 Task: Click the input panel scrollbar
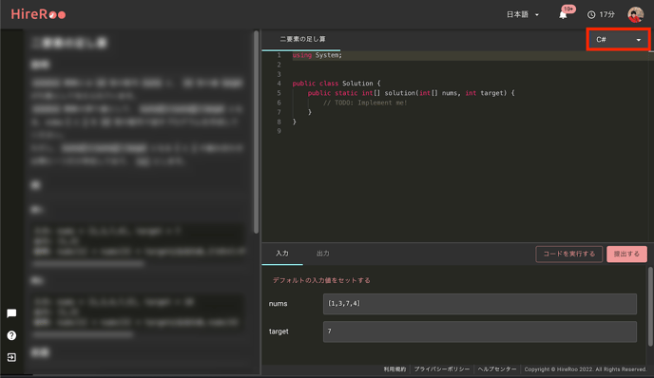[650, 307]
